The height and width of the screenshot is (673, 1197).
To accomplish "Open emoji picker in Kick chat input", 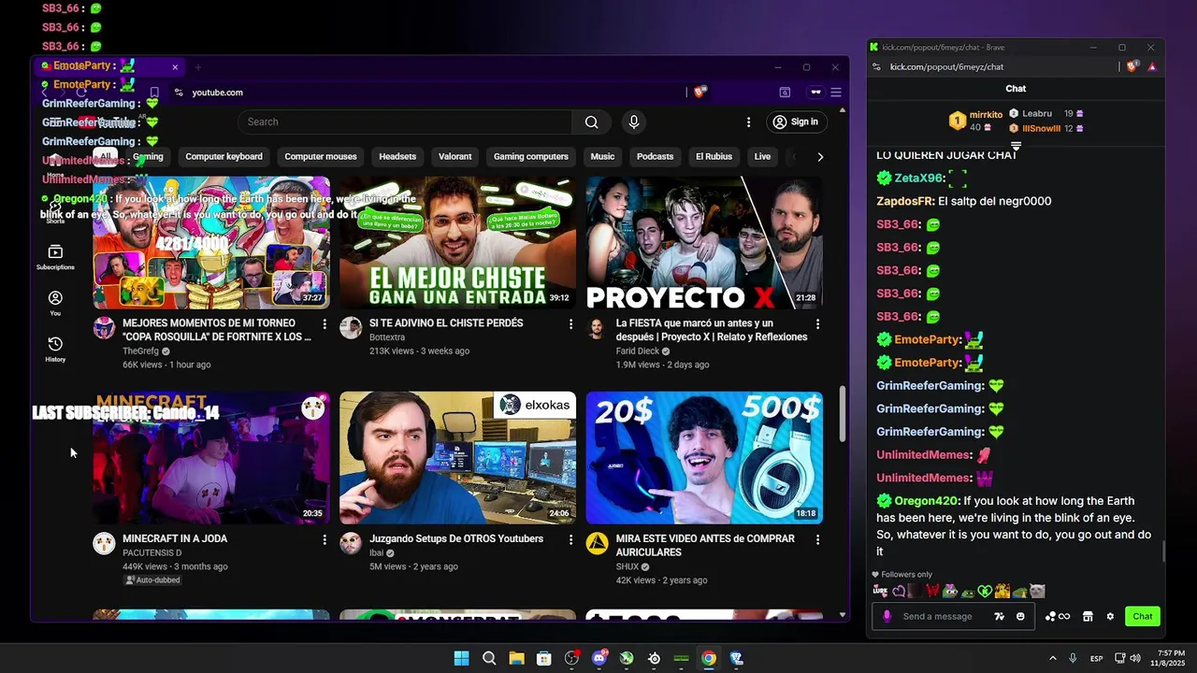I will coord(1020,616).
